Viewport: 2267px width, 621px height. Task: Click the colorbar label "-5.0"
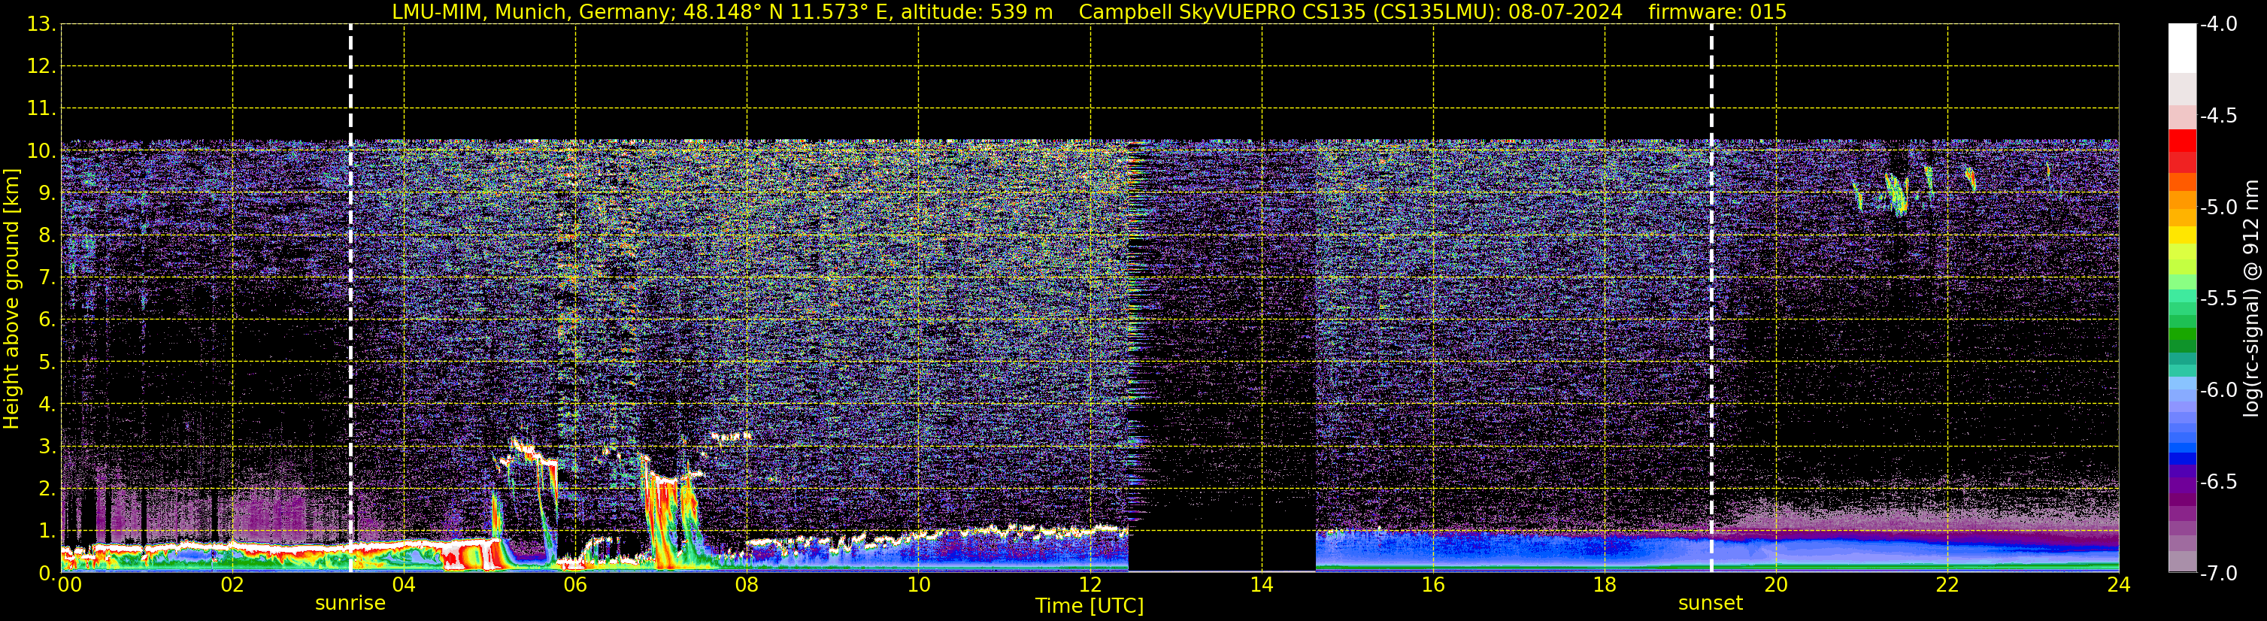coord(2217,207)
